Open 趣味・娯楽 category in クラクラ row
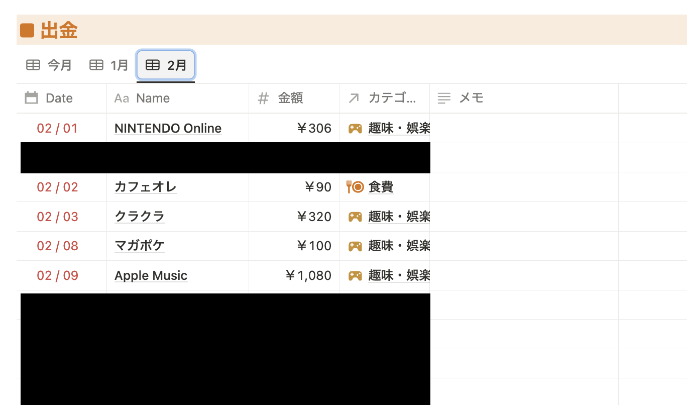 point(399,217)
